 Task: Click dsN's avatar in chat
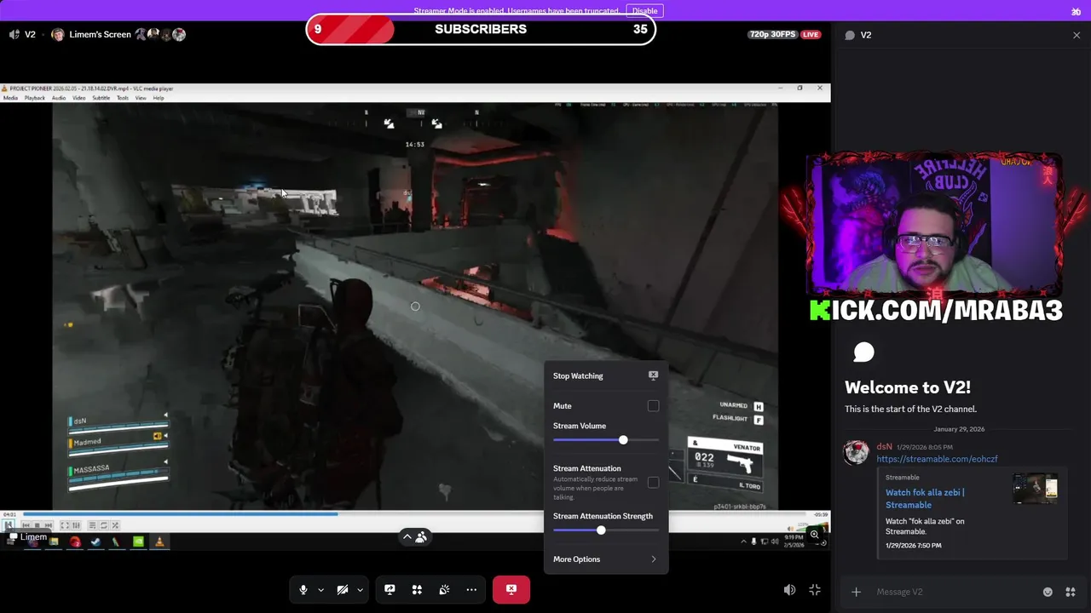coord(856,452)
